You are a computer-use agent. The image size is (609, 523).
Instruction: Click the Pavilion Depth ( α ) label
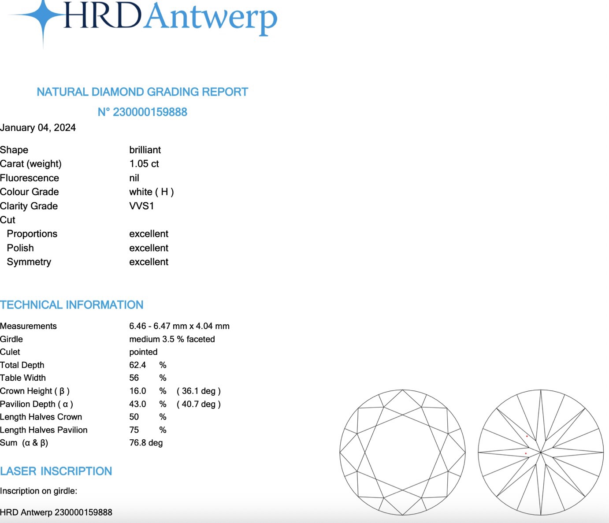[37, 404]
